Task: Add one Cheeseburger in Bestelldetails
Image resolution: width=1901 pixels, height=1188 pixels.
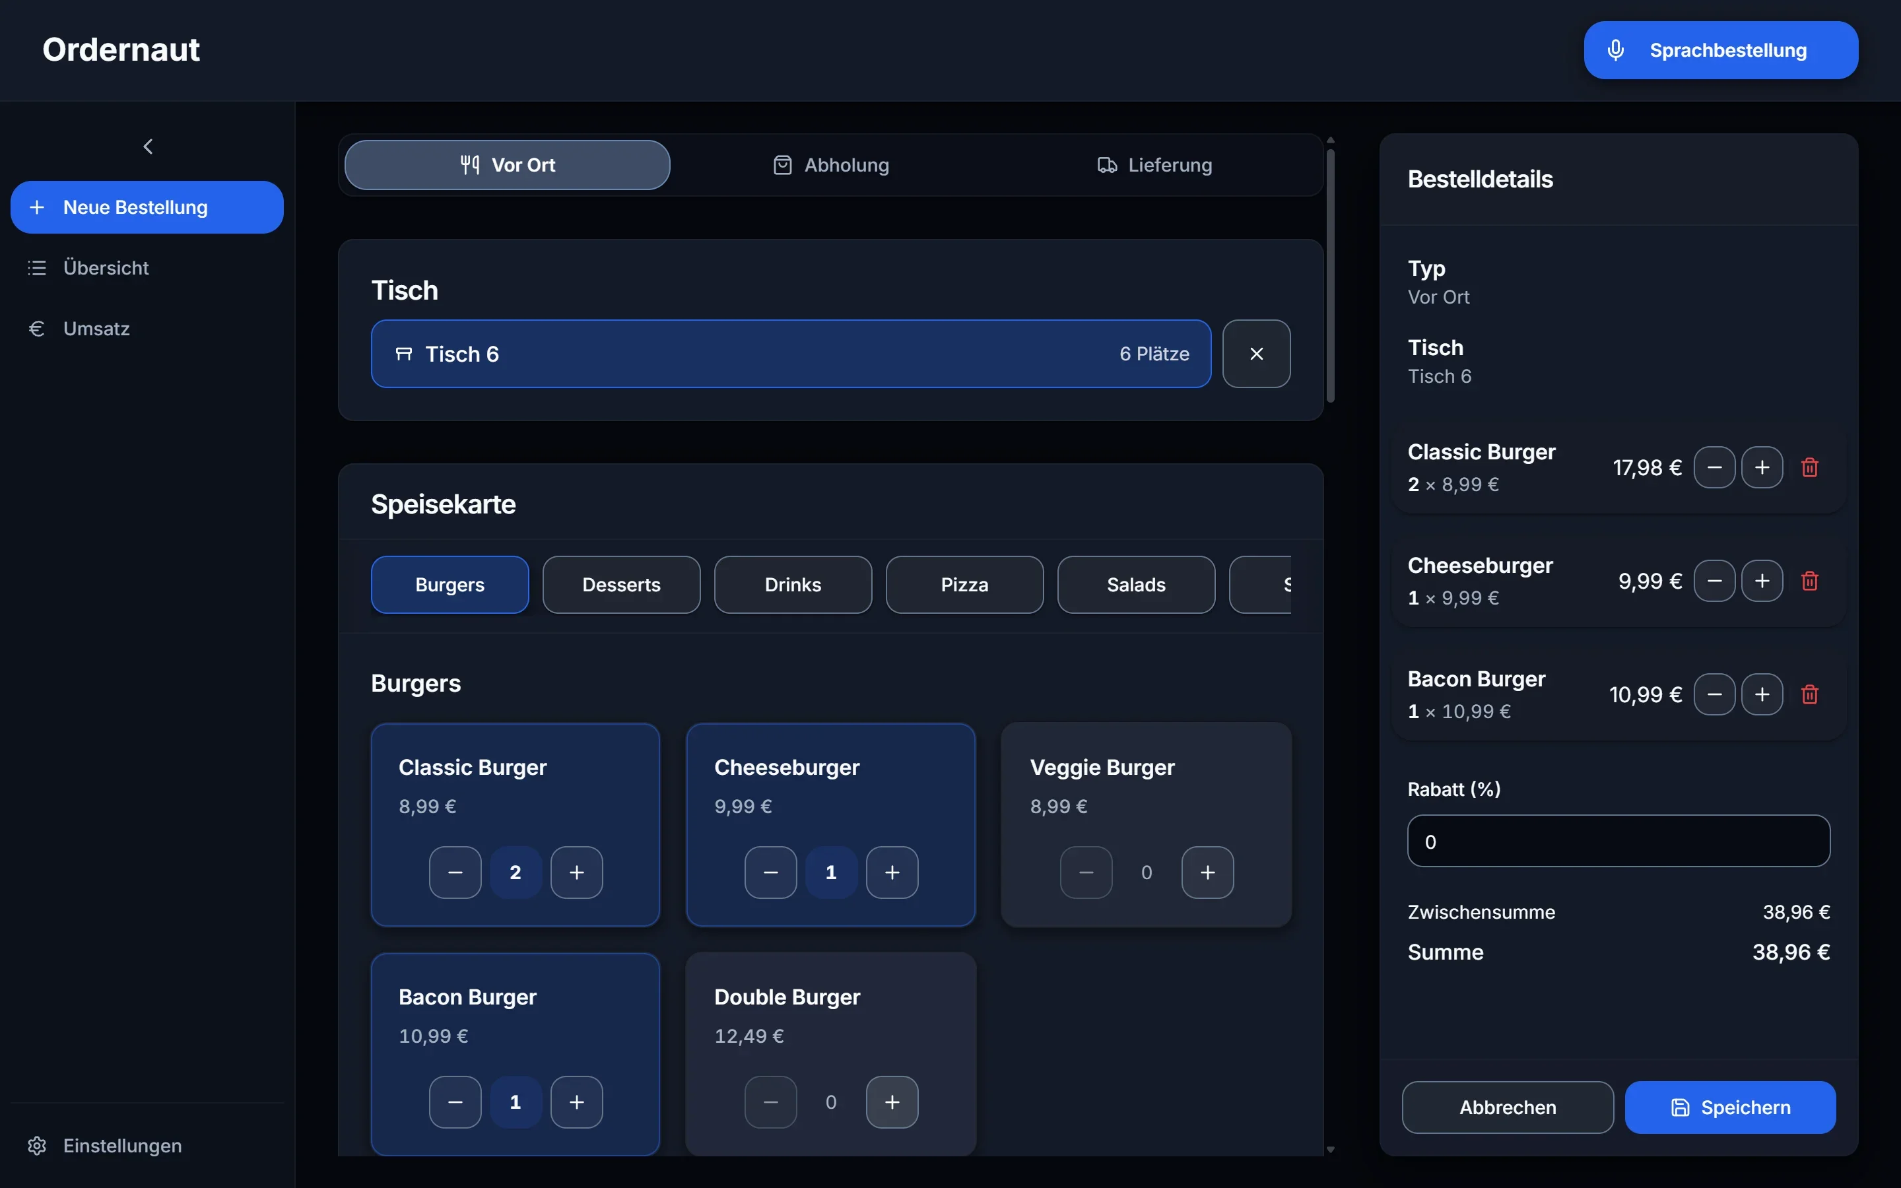Action: click(1762, 581)
